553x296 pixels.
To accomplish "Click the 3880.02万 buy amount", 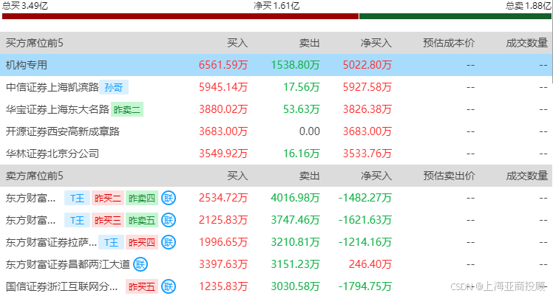I will tap(223, 109).
